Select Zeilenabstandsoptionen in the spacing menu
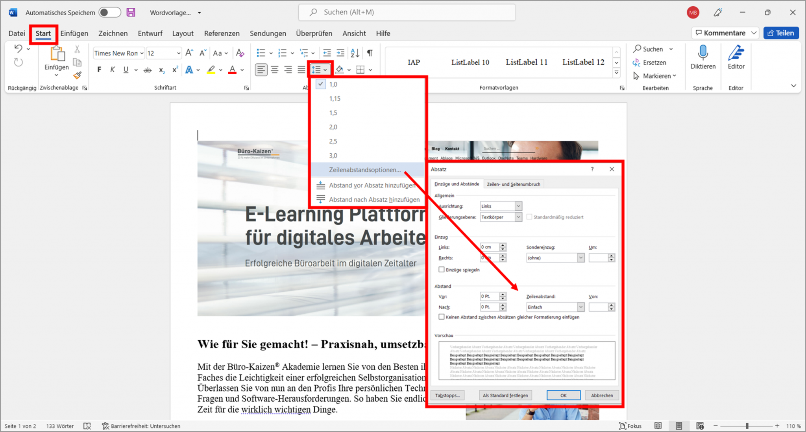806x432 pixels. [365, 169]
